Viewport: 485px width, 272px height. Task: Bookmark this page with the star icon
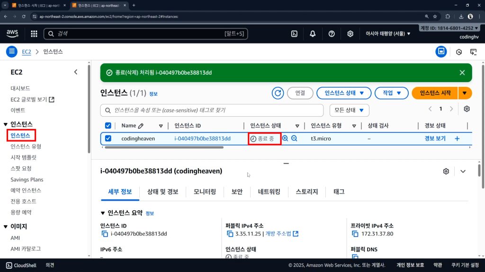point(435,17)
